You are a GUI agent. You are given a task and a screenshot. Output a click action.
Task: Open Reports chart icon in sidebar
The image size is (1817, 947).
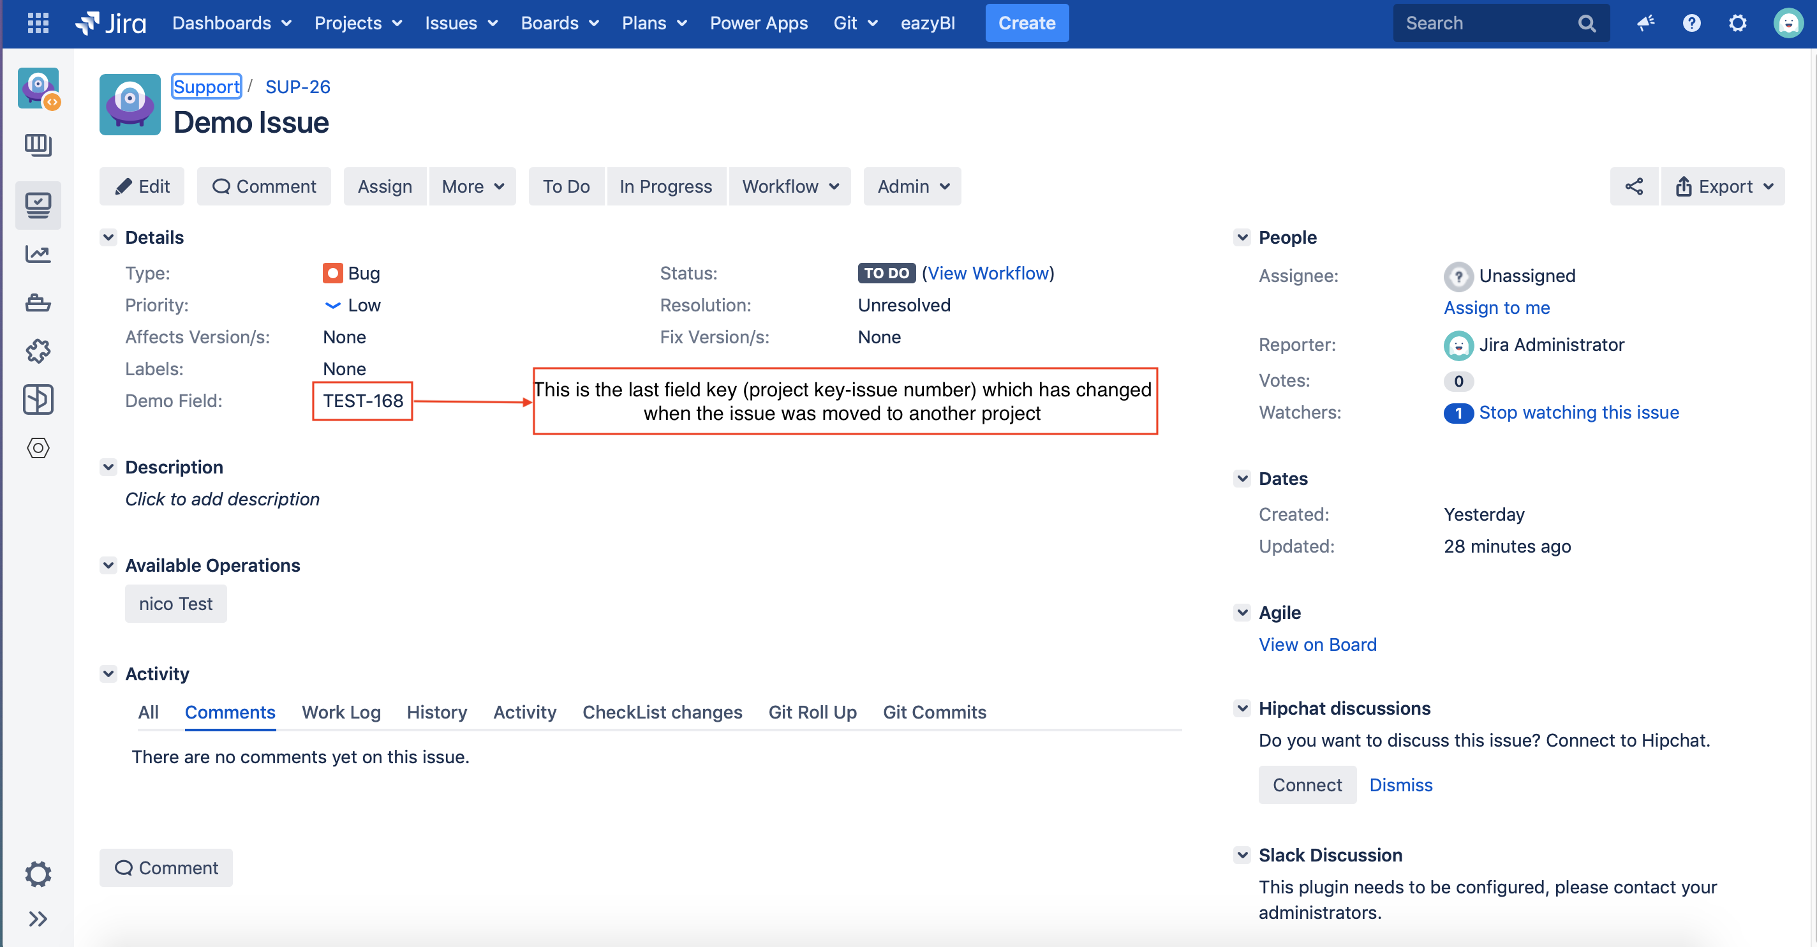click(x=38, y=254)
